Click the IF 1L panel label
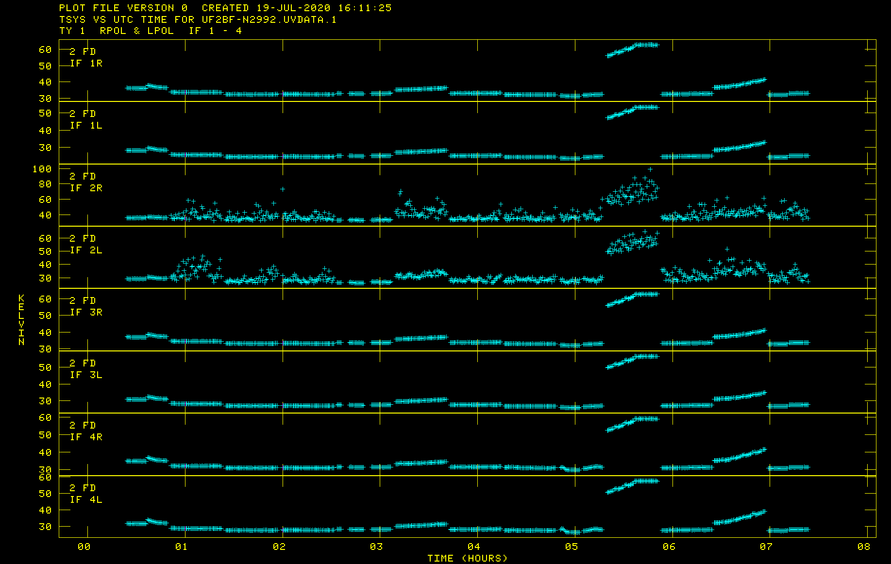Image resolution: width=891 pixels, height=564 pixels. pos(86,125)
